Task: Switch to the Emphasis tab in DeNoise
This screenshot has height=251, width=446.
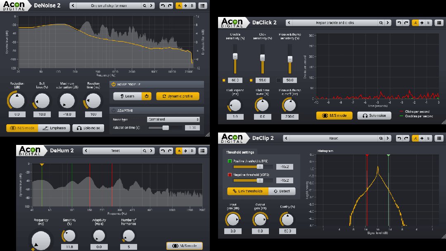Action: [x=54, y=128]
